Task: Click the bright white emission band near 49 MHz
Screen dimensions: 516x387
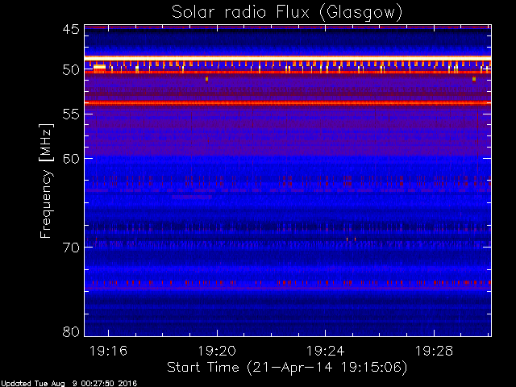Action: 288,58
